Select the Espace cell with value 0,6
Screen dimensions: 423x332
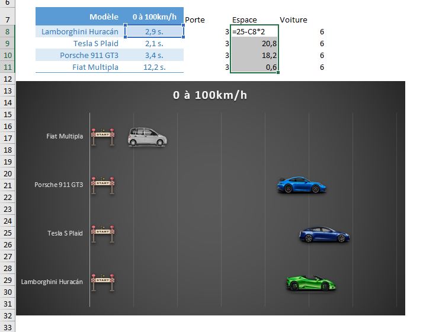[x=254, y=67]
